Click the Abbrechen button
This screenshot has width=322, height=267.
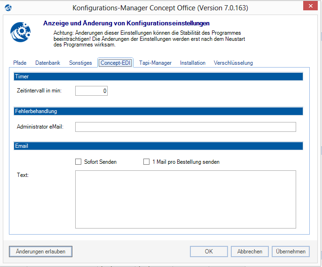250,252
